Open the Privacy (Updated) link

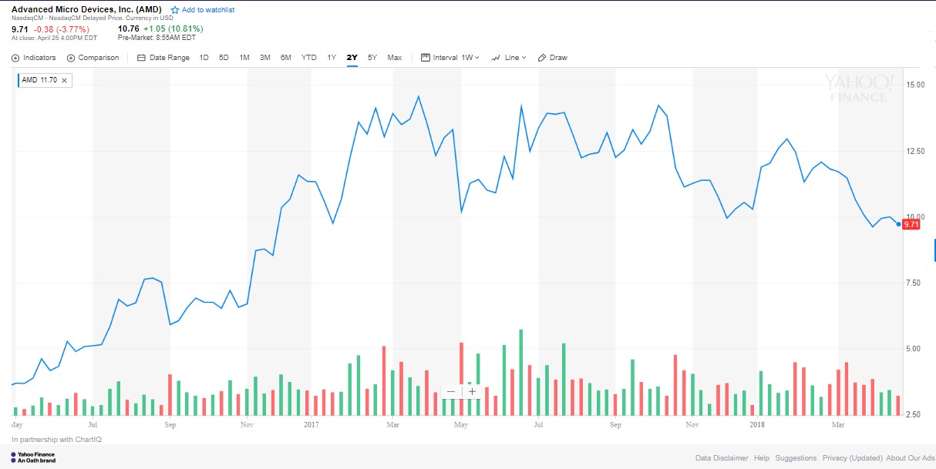point(852,458)
